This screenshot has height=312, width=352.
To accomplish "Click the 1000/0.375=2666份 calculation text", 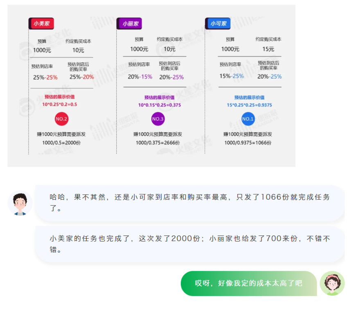I will 158,142.
